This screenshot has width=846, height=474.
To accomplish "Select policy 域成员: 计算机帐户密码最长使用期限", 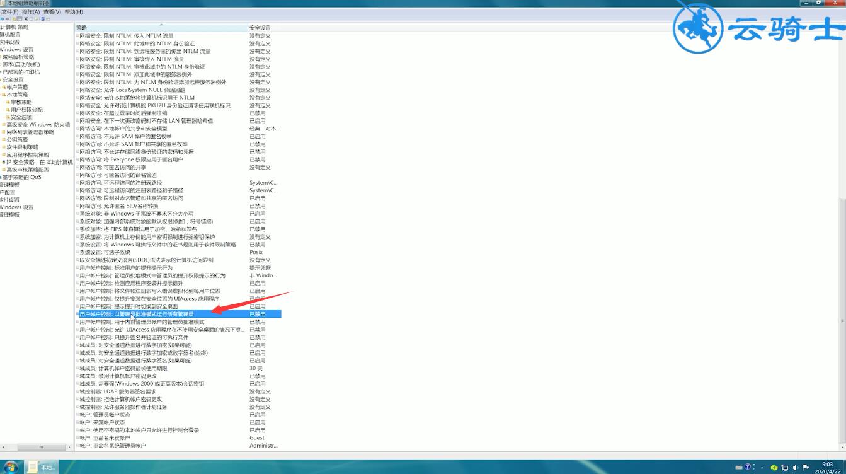I will click(123, 368).
